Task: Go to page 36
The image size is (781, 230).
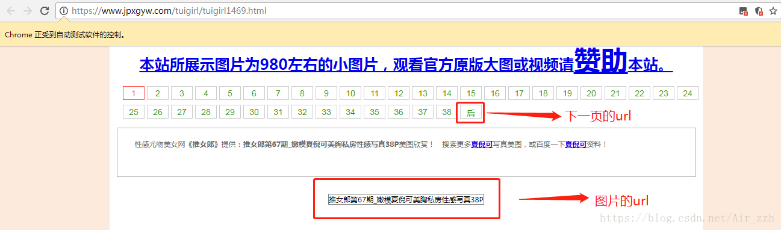Action: 399,112
